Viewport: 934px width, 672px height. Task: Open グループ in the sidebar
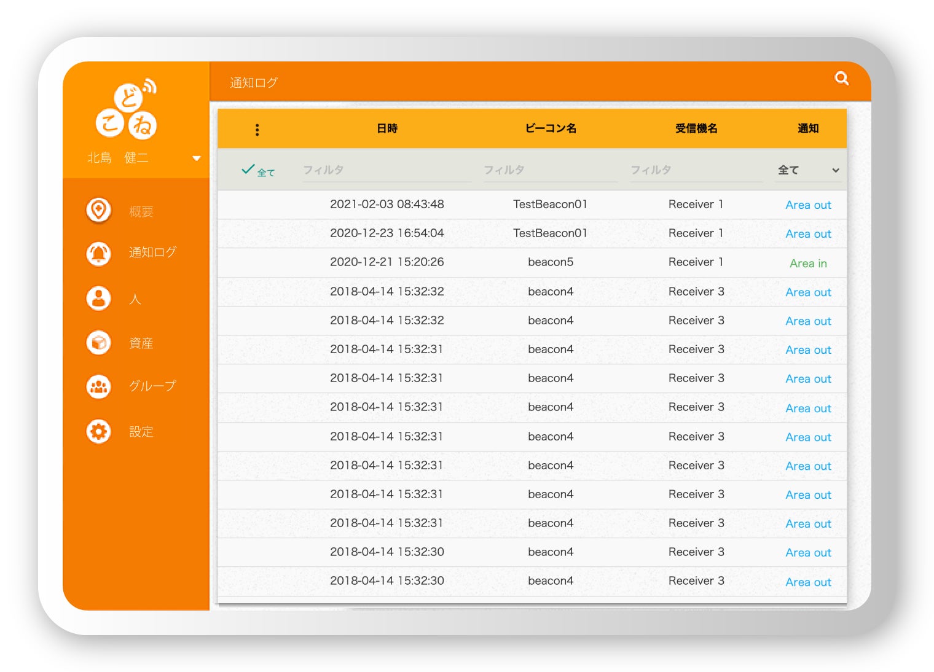[152, 386]
